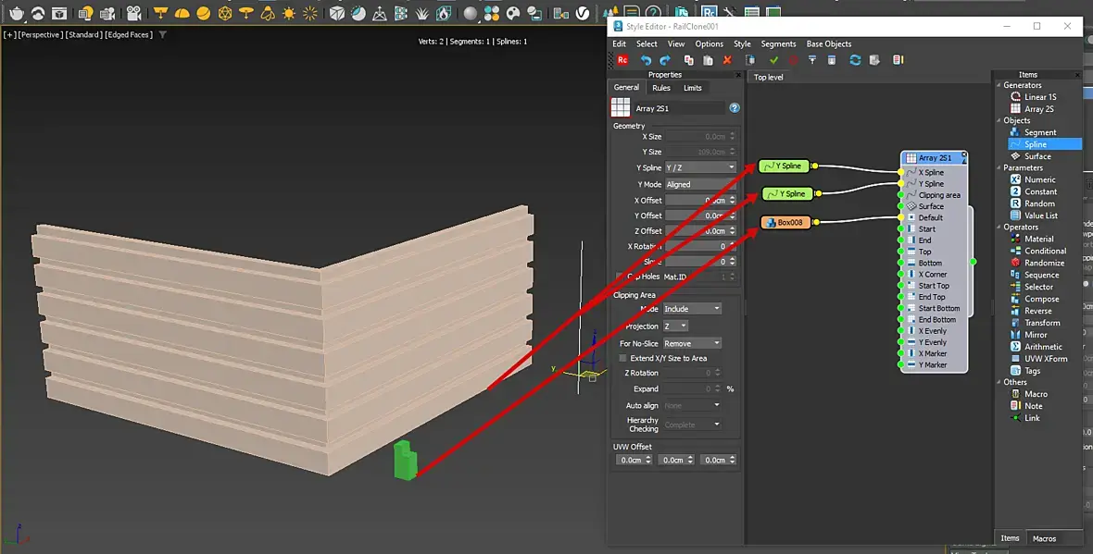Select the Segment object item
Viewport: 1093px width, 554px height.
point(1033,132)
